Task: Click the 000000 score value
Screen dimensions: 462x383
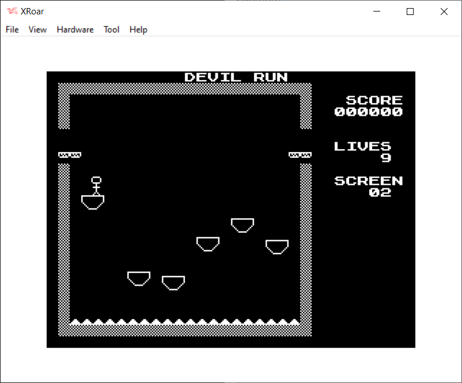Action: pyautogui.click(x=369, y=112)
